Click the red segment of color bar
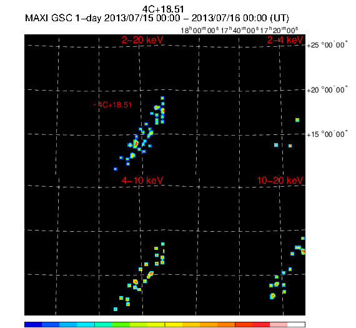 point(252,324)
